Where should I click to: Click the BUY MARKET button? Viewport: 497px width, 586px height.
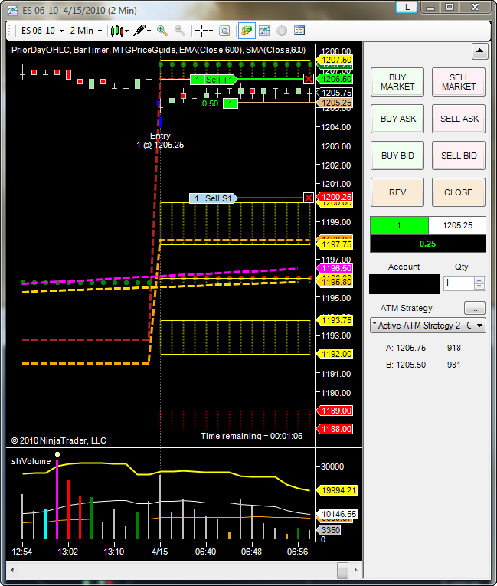[397, 82]
